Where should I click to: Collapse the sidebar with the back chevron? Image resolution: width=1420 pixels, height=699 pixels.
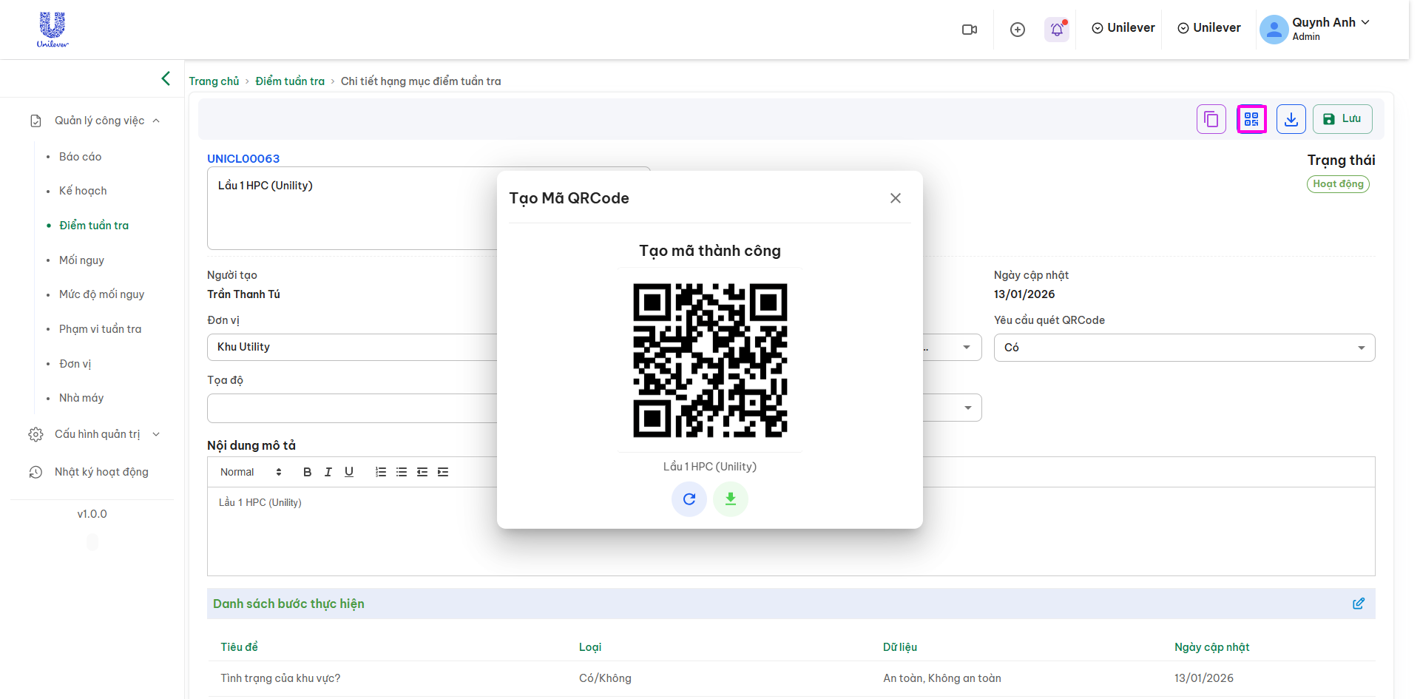(166, 78)
